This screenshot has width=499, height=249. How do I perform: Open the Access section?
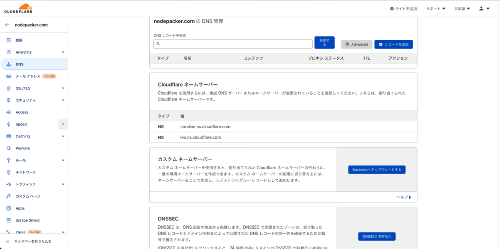click(22, 112)
